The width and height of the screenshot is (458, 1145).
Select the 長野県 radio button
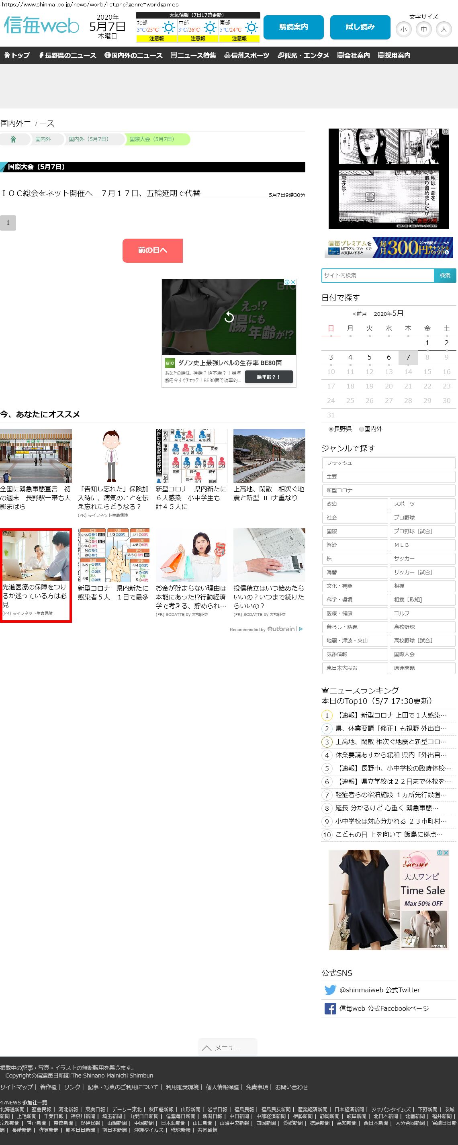point(331,429)
